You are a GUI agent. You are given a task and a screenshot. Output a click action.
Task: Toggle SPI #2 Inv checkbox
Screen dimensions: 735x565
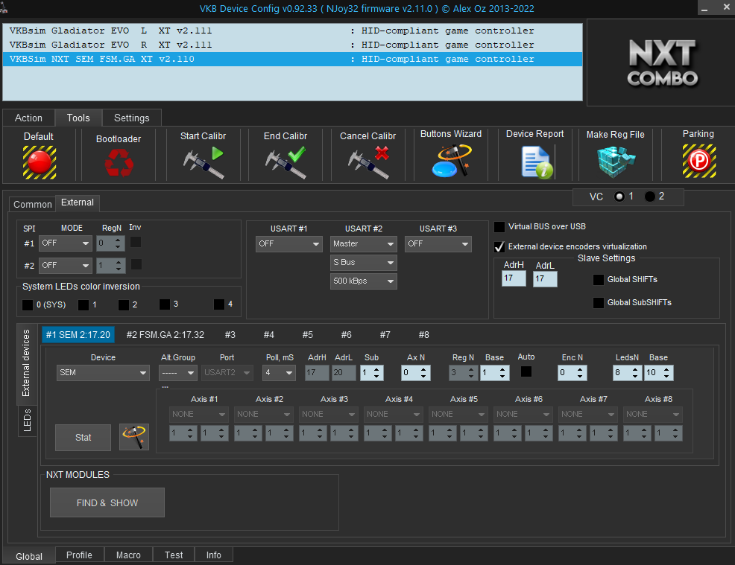coord(136,264)
